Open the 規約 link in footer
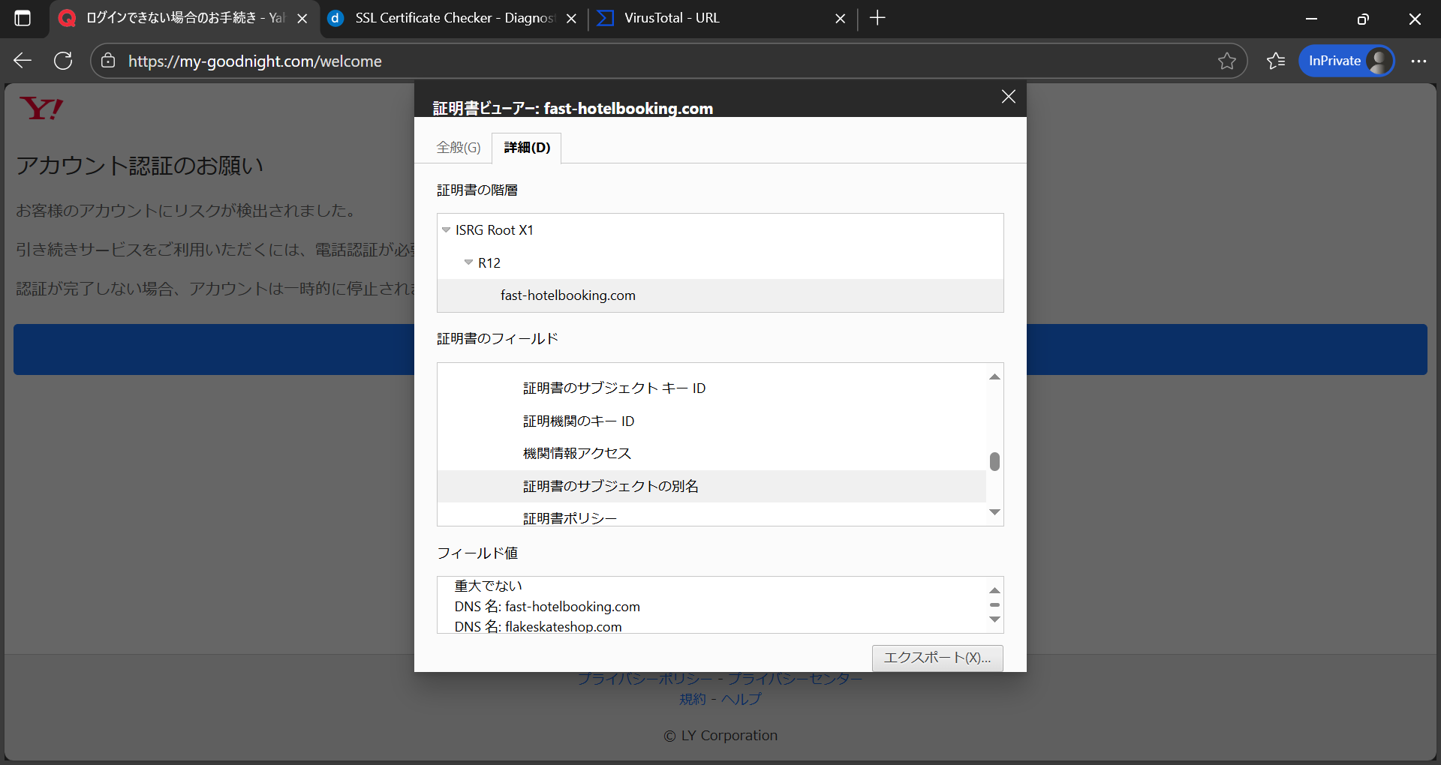The image size is (1441, 765). coord(693,699)
